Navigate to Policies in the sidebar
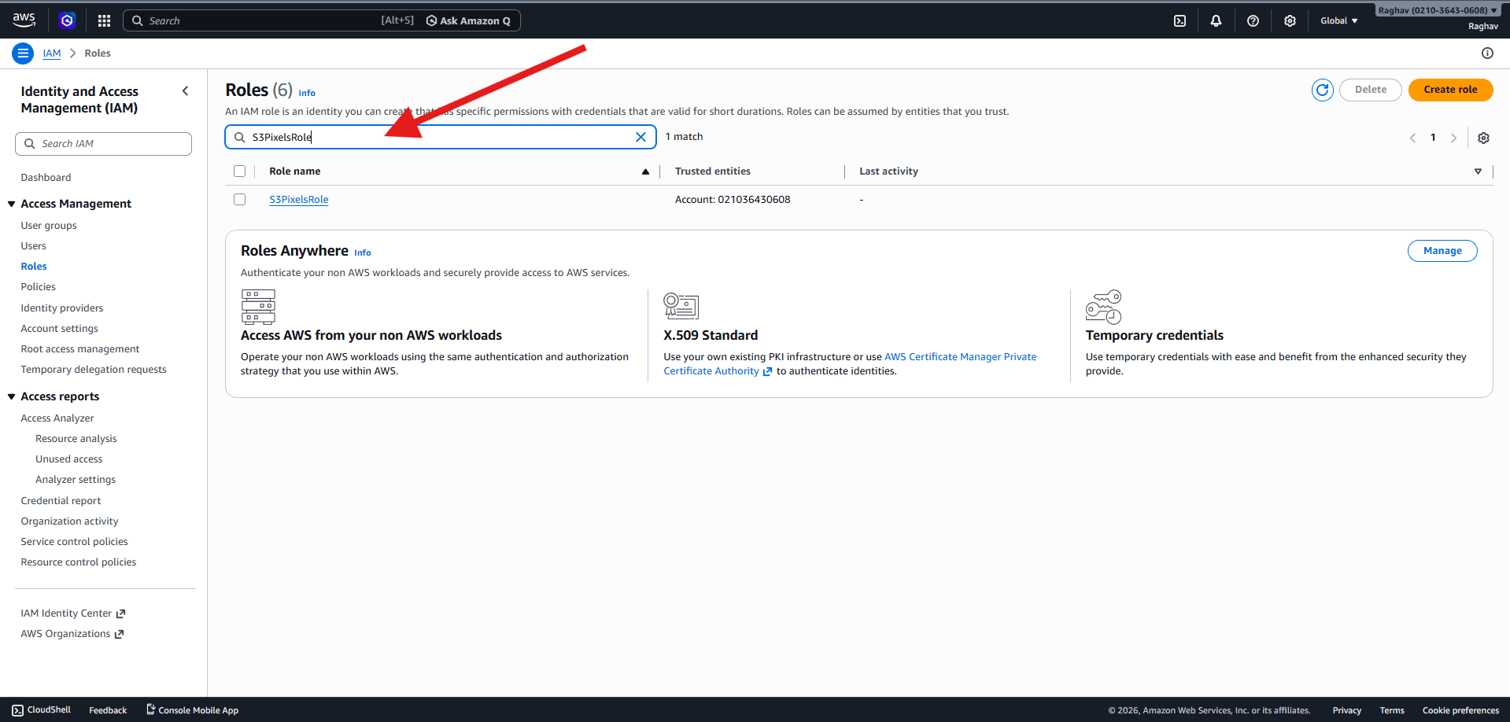 click(38, 286)
